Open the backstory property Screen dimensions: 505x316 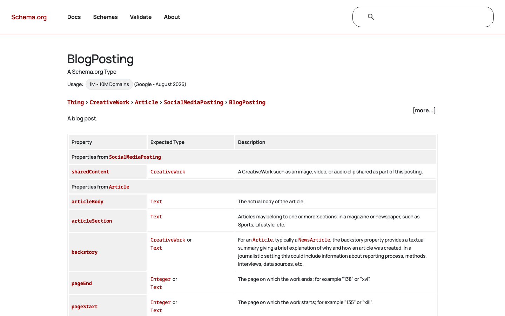pos(85,252)
